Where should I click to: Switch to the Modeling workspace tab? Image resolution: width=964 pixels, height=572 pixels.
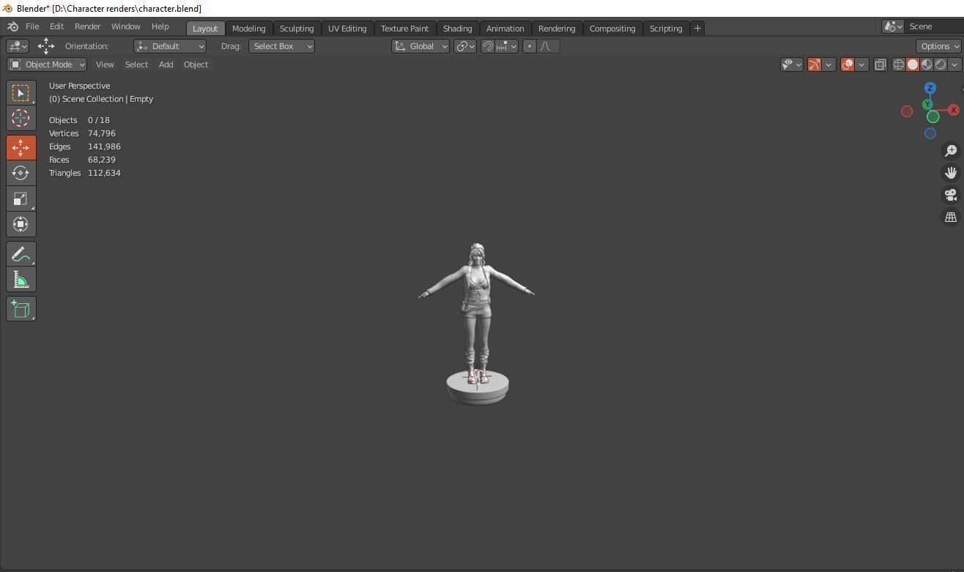tap(248, 29)
